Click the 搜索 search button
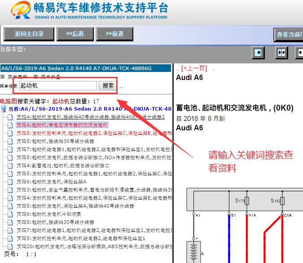Image resolution: width=303 pixels, height=263 pixels. (108, 85)
